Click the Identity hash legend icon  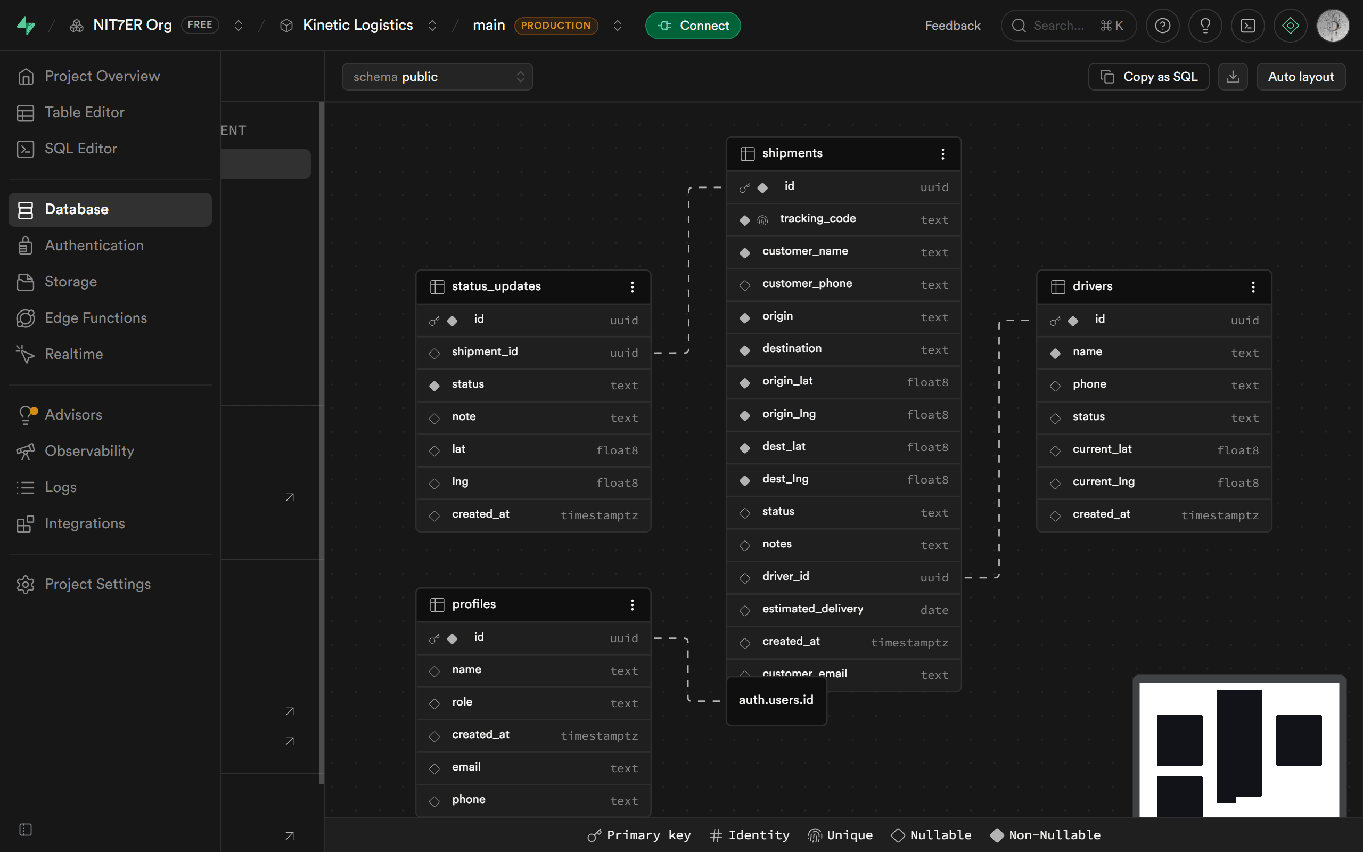[716, 835]
